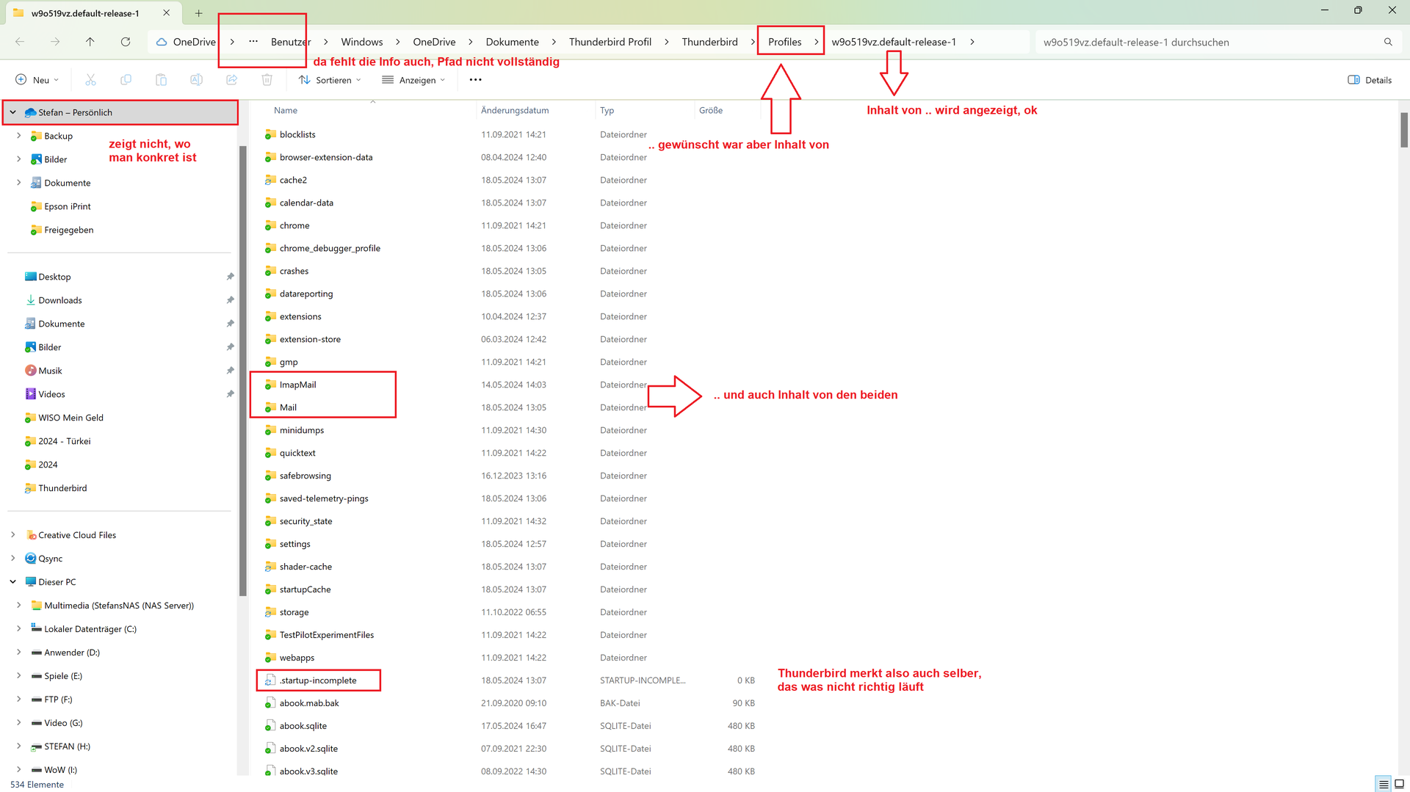Click the navigation pane scrollbar

click(243, 371)
